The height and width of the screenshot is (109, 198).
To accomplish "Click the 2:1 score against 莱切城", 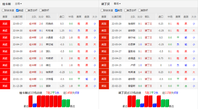I will click(41, 44).
